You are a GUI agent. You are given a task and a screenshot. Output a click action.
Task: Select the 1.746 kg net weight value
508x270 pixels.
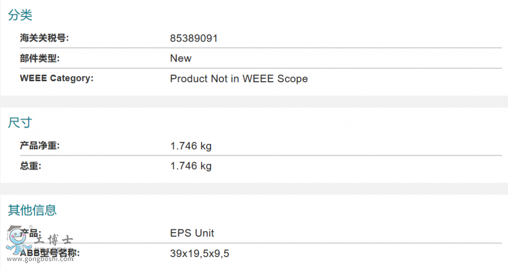pyautogui.click(x=191, y=146)
